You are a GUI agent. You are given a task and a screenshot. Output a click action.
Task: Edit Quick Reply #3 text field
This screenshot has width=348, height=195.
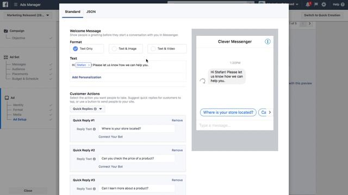click(136, 188)
